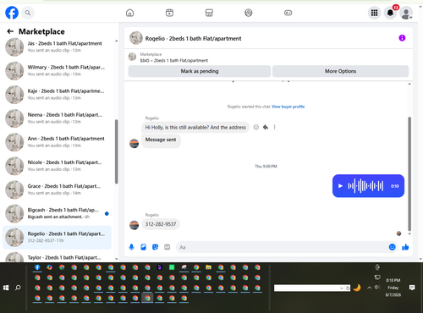
Task: Click the Facebook icon in the taskbar
Action: coord(37,267)
